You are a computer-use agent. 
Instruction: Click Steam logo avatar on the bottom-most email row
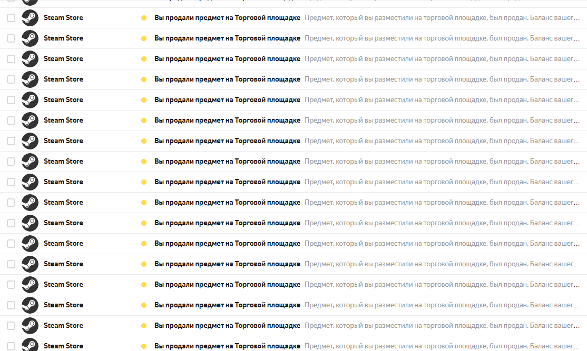30,345
